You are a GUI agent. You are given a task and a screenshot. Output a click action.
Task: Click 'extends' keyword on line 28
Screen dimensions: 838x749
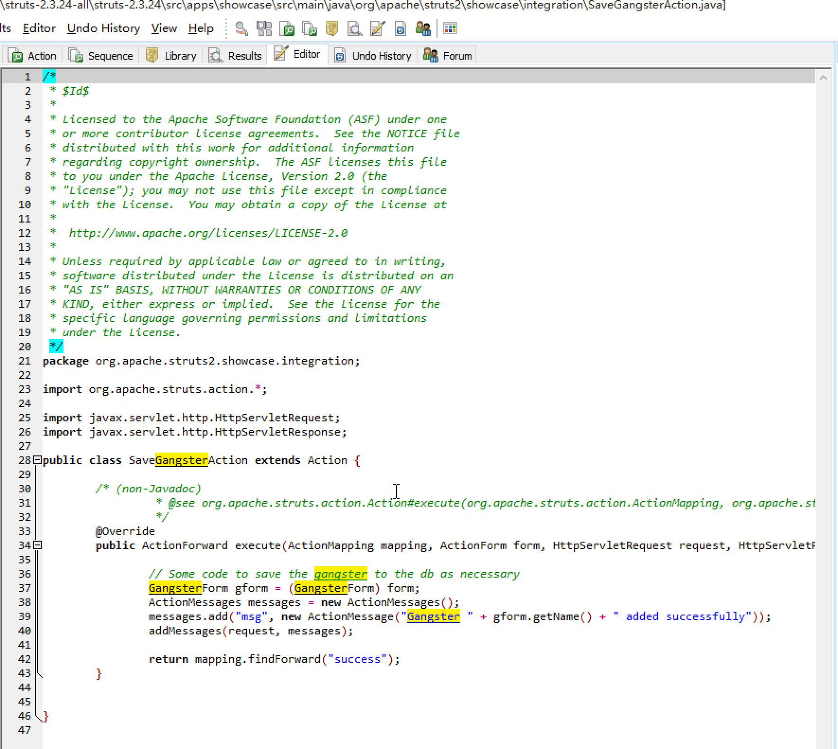click(277, 460)
